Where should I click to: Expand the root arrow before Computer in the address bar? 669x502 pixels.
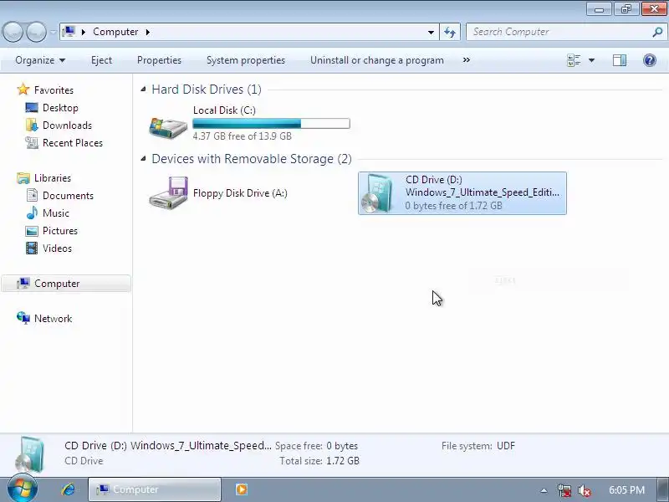84,32
